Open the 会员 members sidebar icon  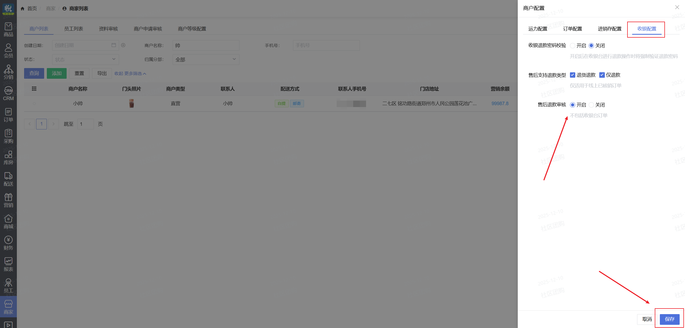tap(8, 51)
